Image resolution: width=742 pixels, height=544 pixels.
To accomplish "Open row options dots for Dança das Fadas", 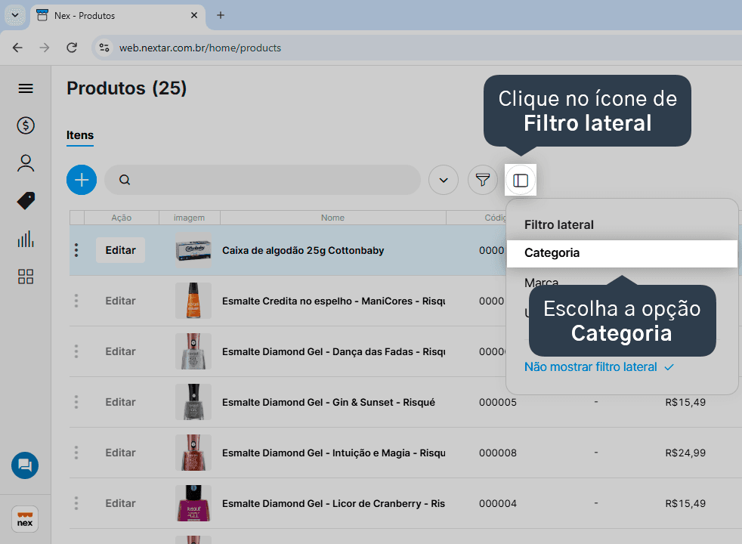I will (x=76, y=351).
